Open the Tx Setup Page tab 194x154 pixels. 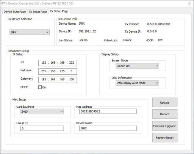(x=38, y=12)
